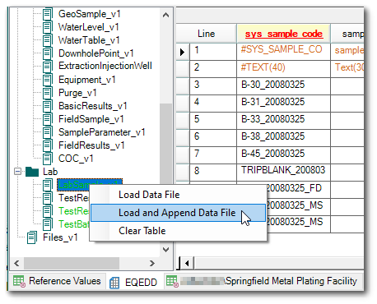The height and width of the screenshot is (304, 377).
Task: Click the tree horizontal scroll left arrow
Action: click(x=16, y=264)
